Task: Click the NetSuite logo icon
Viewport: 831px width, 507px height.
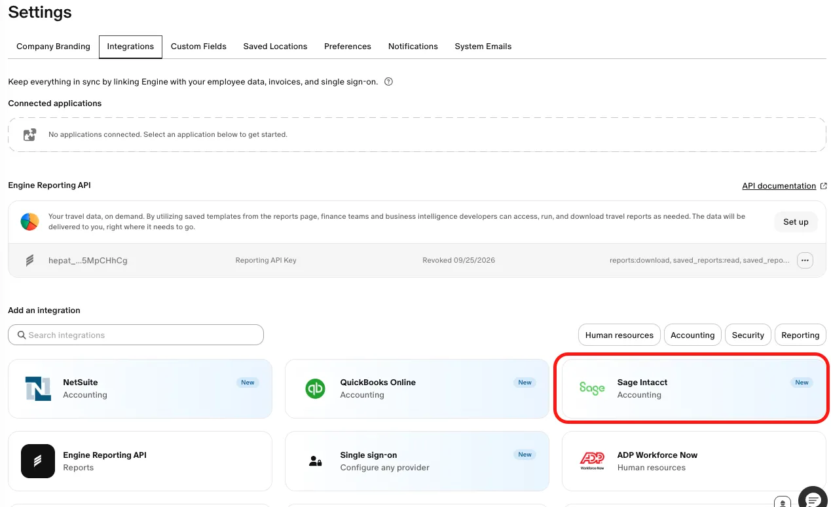Action: pos(38,388)
